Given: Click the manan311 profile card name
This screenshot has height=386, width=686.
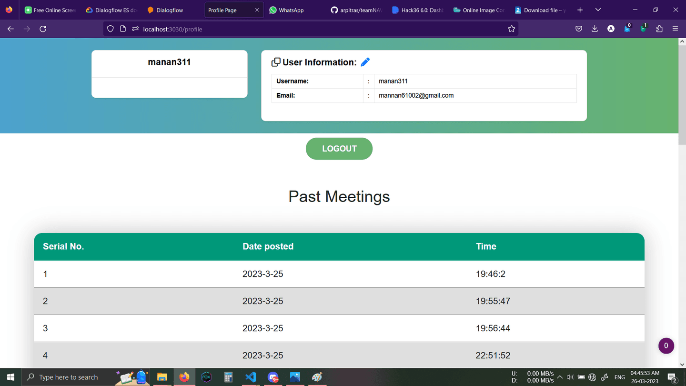Looking at the screenshot, I should click(169, 62).
